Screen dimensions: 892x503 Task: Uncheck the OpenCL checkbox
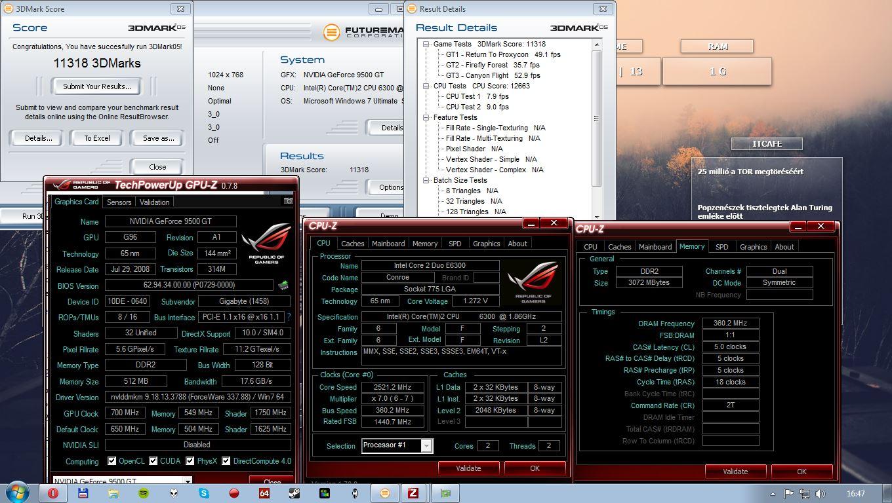click(x=111, y=461)
